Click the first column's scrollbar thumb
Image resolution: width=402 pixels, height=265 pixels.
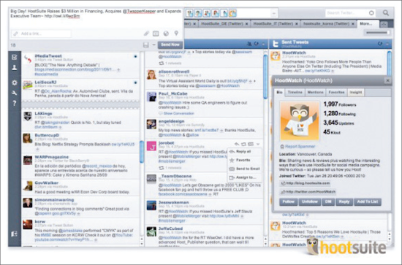point(142,152)
